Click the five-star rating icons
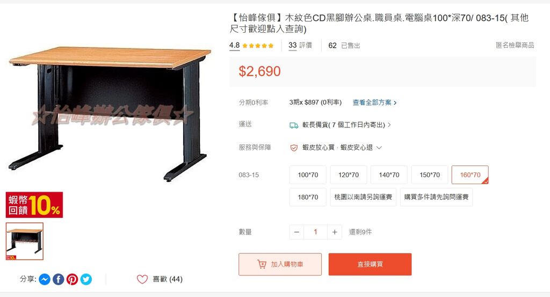Viewport: 550px width, 297px height. point(258,46)
